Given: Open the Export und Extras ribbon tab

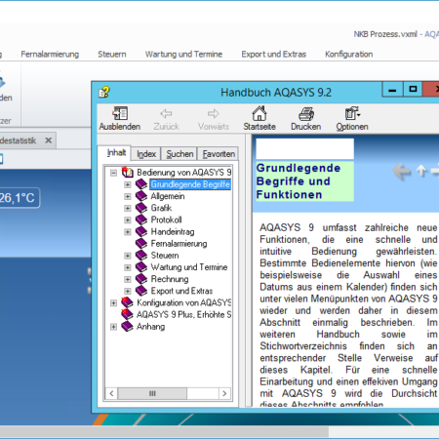Looking at the screenshot, I should (274, 54).
